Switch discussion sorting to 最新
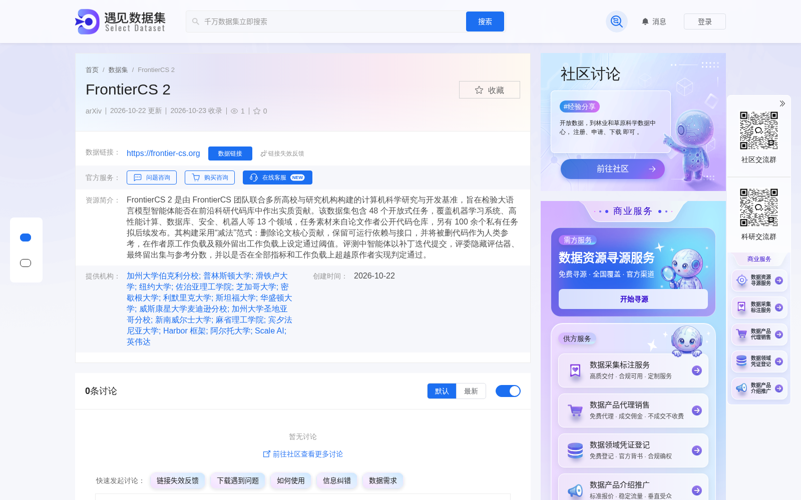Image resolution: width=801 pixels, height=500 pixels. click(471, 391)
